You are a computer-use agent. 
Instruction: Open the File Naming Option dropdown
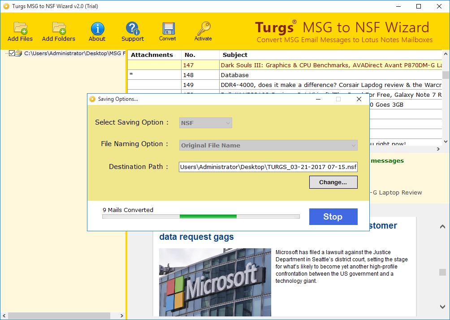(268, 145)
